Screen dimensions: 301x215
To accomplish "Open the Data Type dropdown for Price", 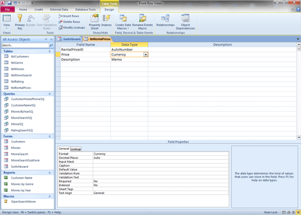I will click(x=146, y=55).
